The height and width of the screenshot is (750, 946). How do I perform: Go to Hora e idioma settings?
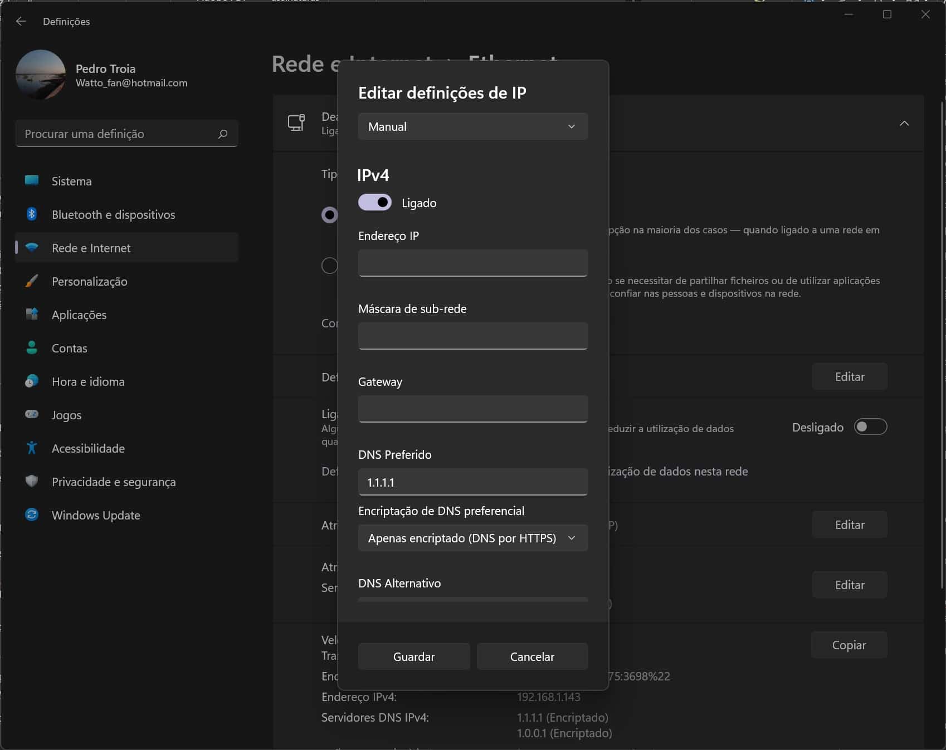88,381
